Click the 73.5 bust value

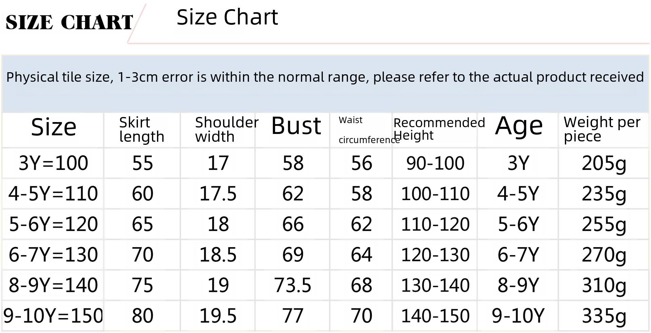pyautogui.click(x=293, y=285)
